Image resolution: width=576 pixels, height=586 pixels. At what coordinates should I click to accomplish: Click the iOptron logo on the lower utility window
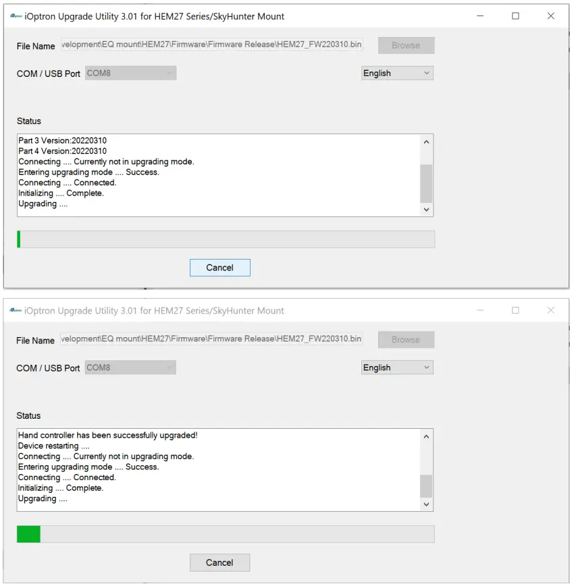tap(15, 310)
